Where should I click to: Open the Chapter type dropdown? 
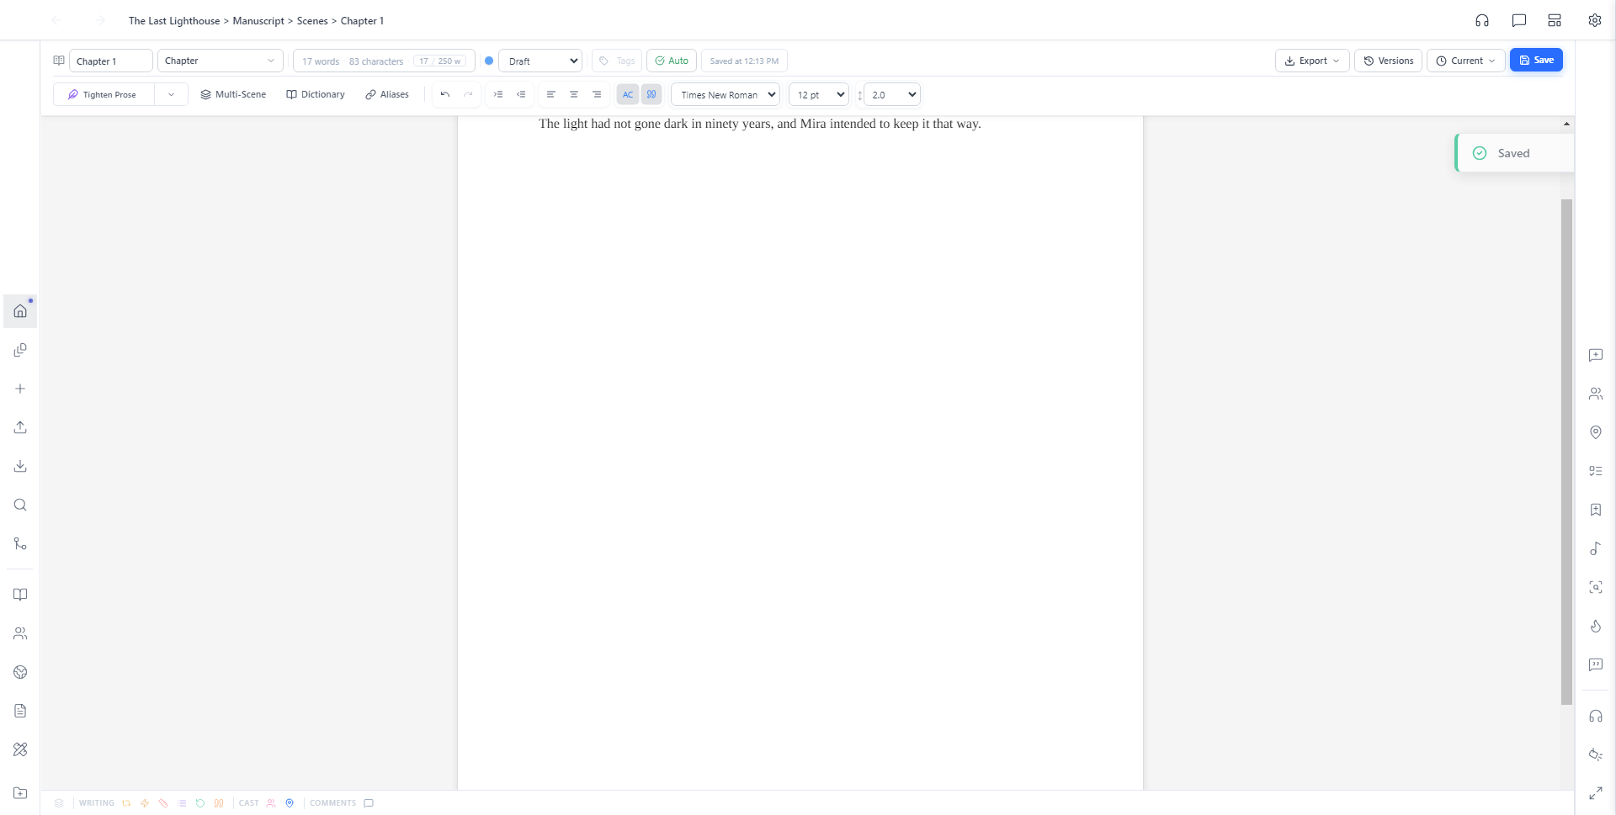point(221,61)
